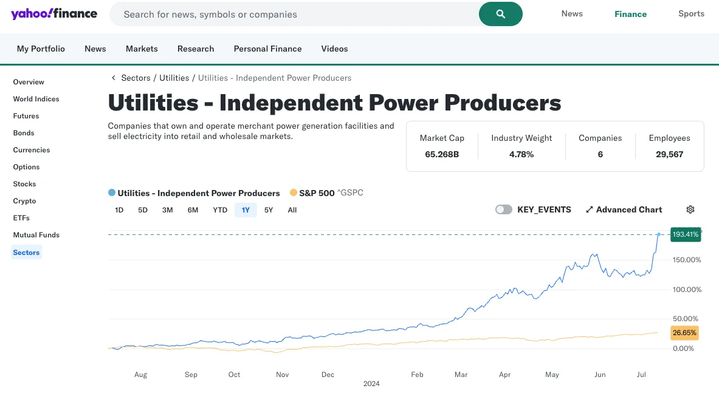This screenshot has height=394, width=719.
Task: Select ETFs in the sidebar
Action: 21,217
